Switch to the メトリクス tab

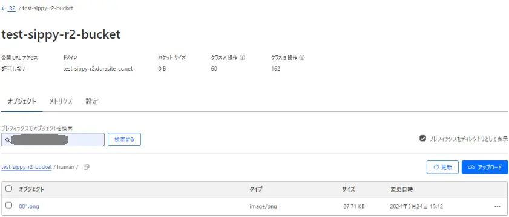click(x=61, y=101)
